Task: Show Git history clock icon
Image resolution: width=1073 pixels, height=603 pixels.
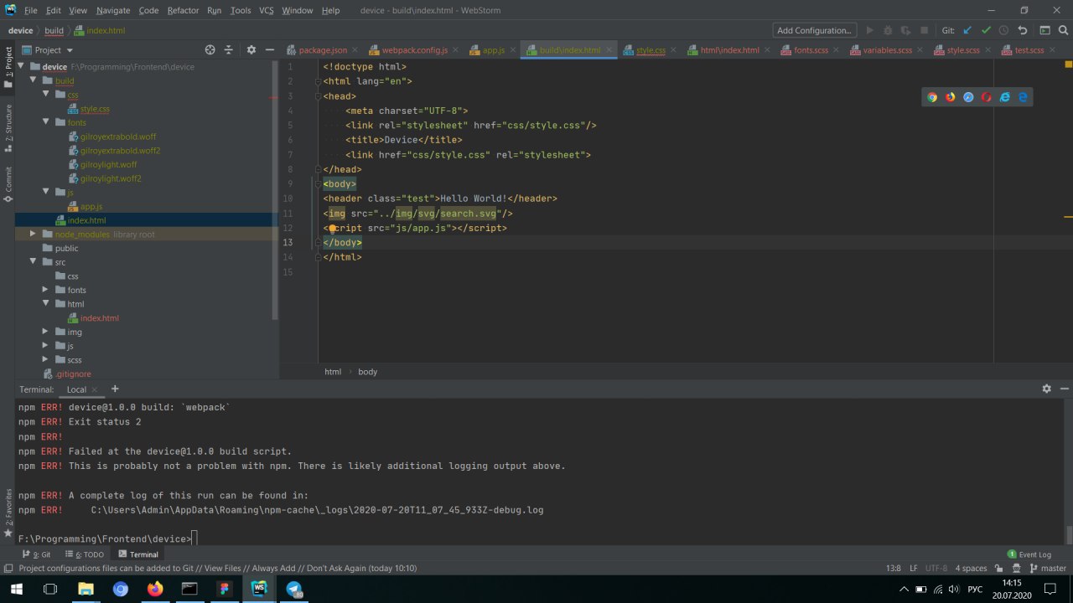Action: [1003, 30]
